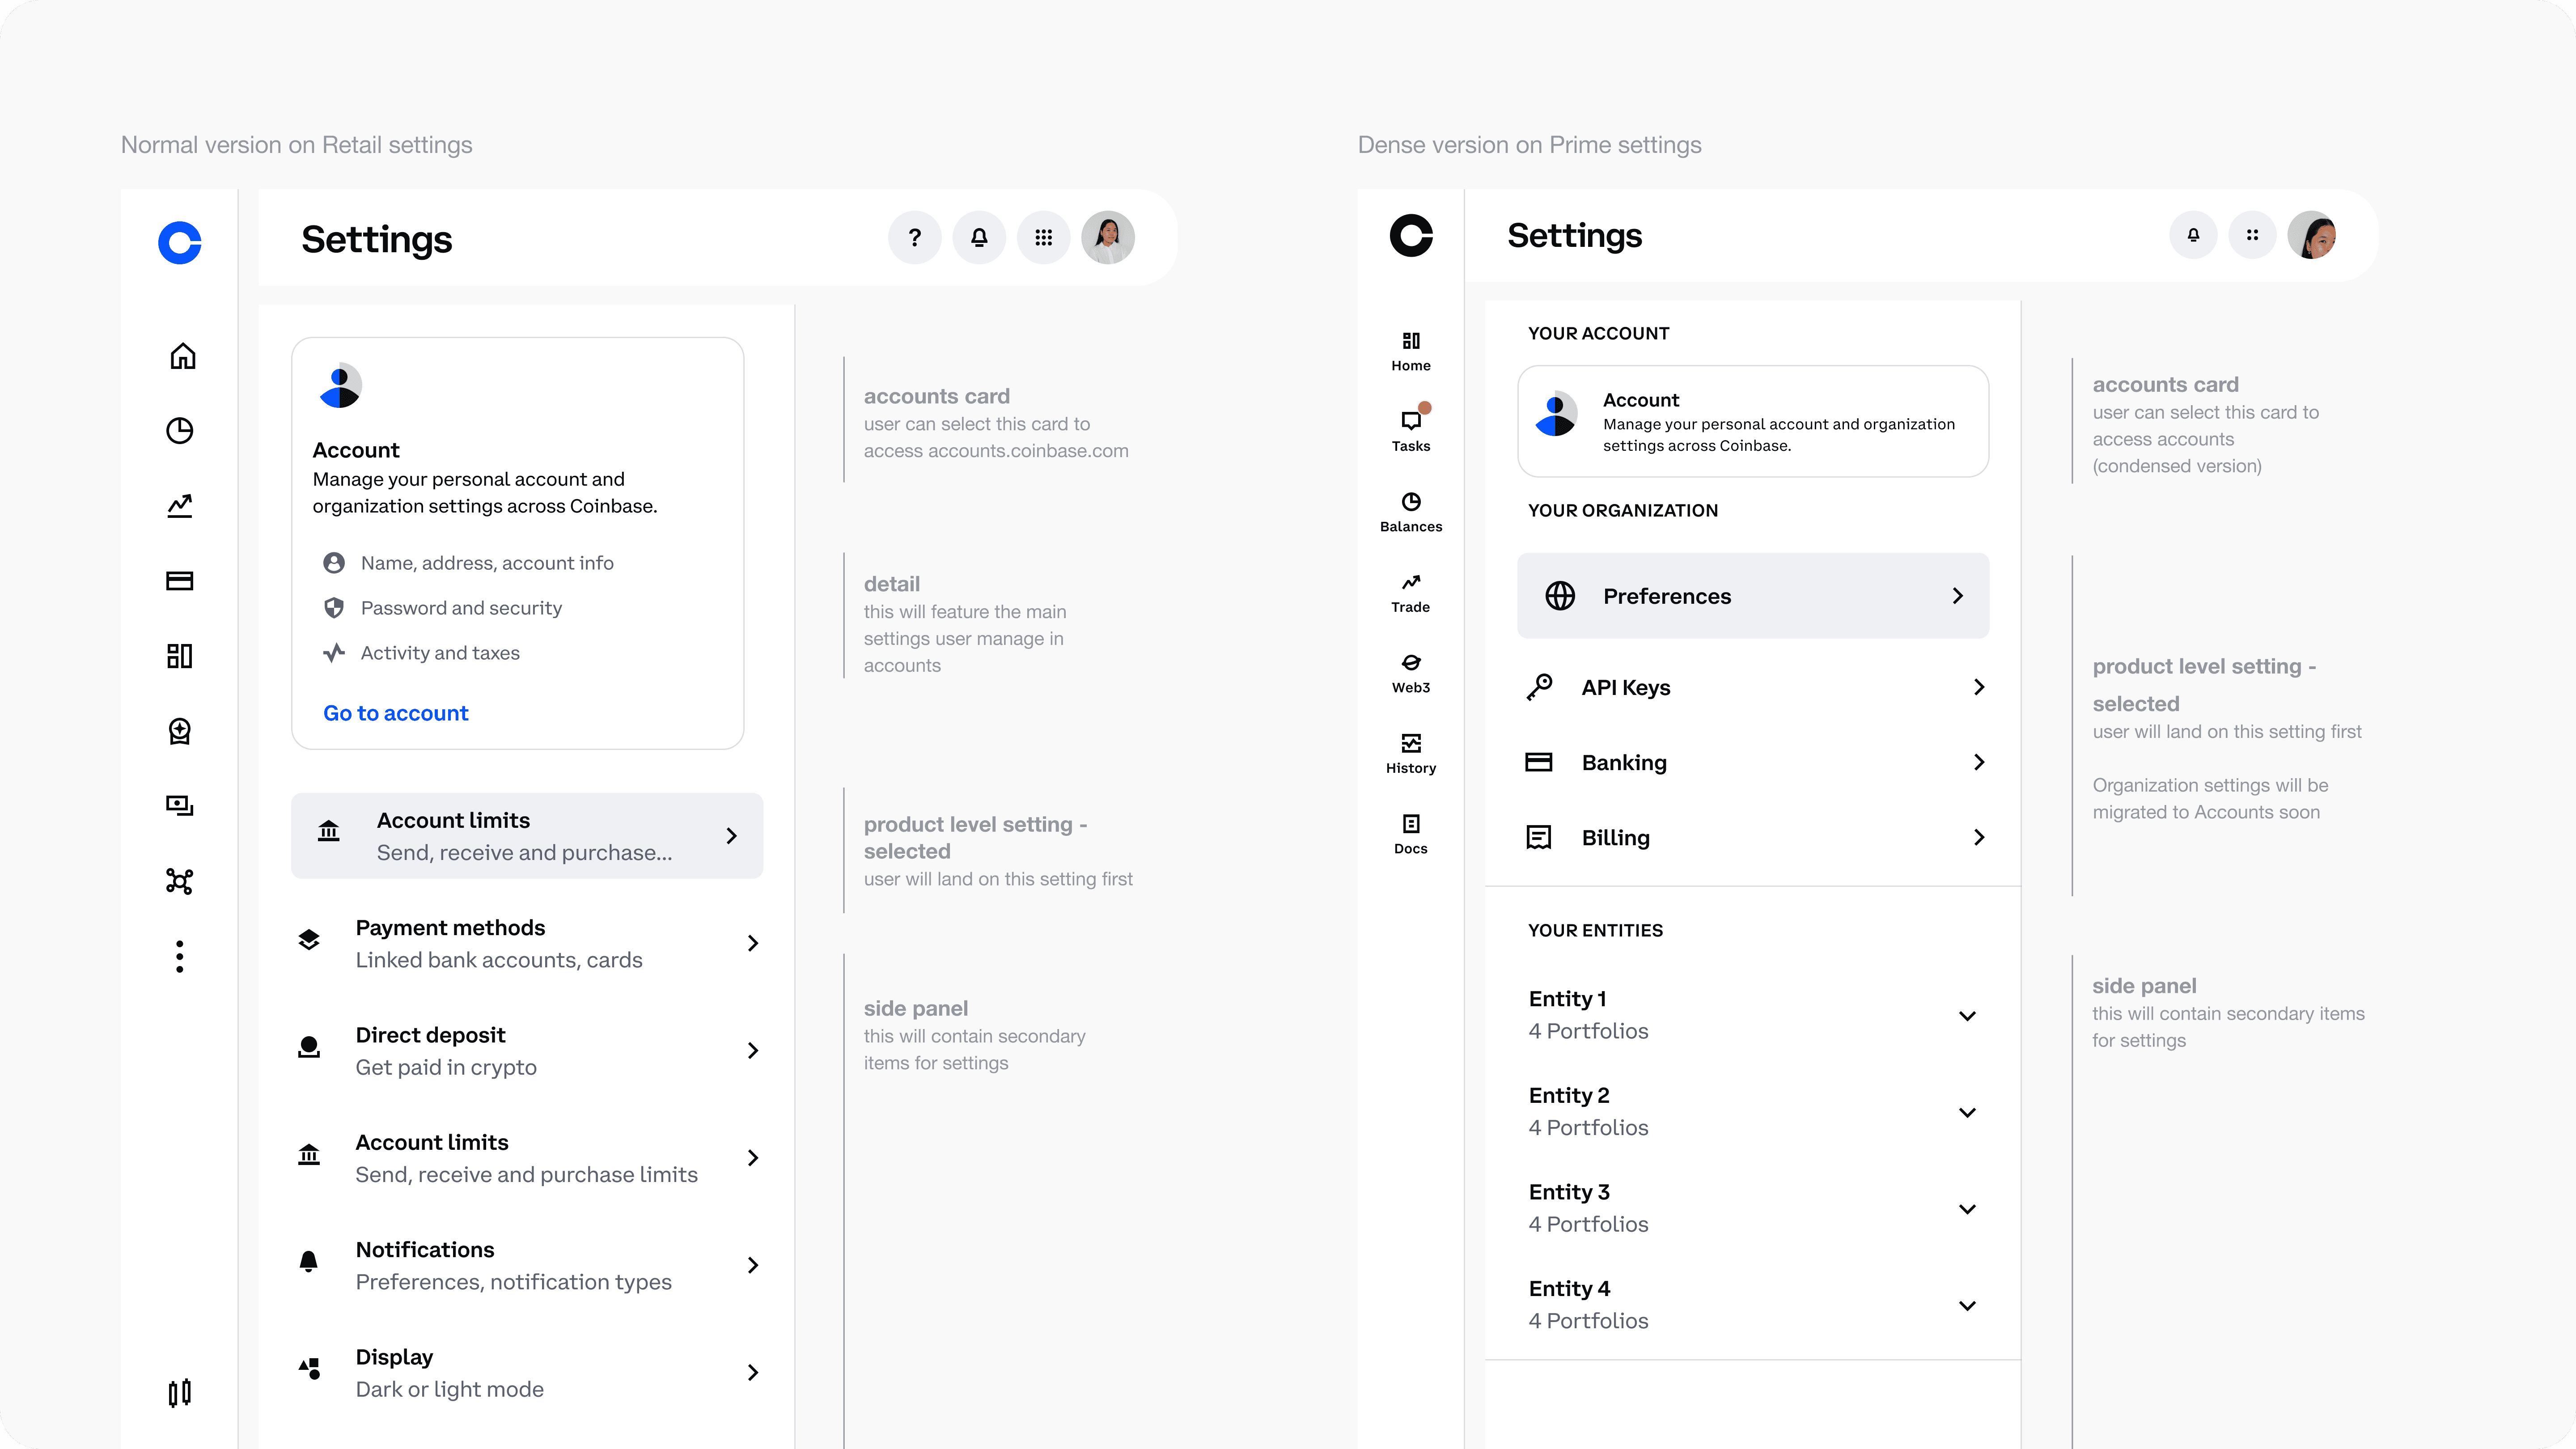Expand Entity 4 portfolios
This screenshot has height=1449, width=2576.
pos(1966,1306)
